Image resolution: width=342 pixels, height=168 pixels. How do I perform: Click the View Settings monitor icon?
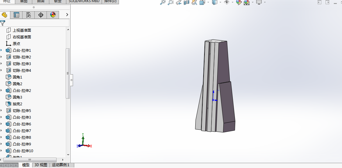[x=259, y=2]
